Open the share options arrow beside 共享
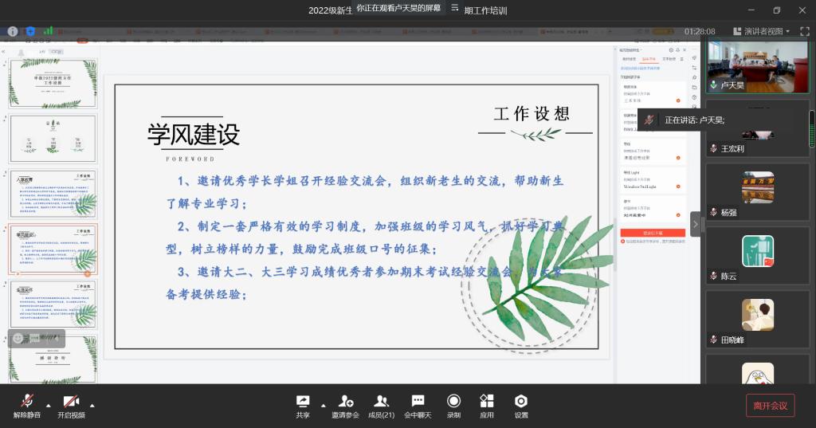This screenshot has width=816, height=428. coord(323,404)
